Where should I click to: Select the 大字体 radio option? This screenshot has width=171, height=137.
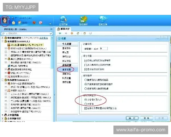tap(85, 104)
